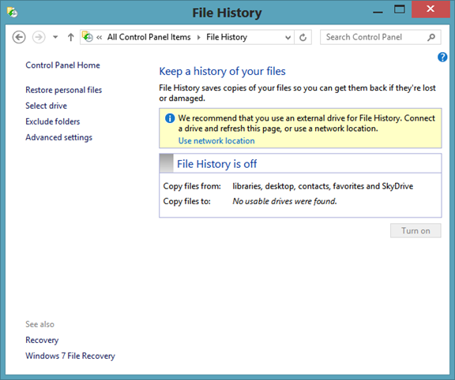Go up one level with Up arrow
The image size is (455, 380).
coord(70,37)
